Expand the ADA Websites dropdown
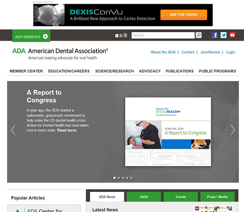 31,36
